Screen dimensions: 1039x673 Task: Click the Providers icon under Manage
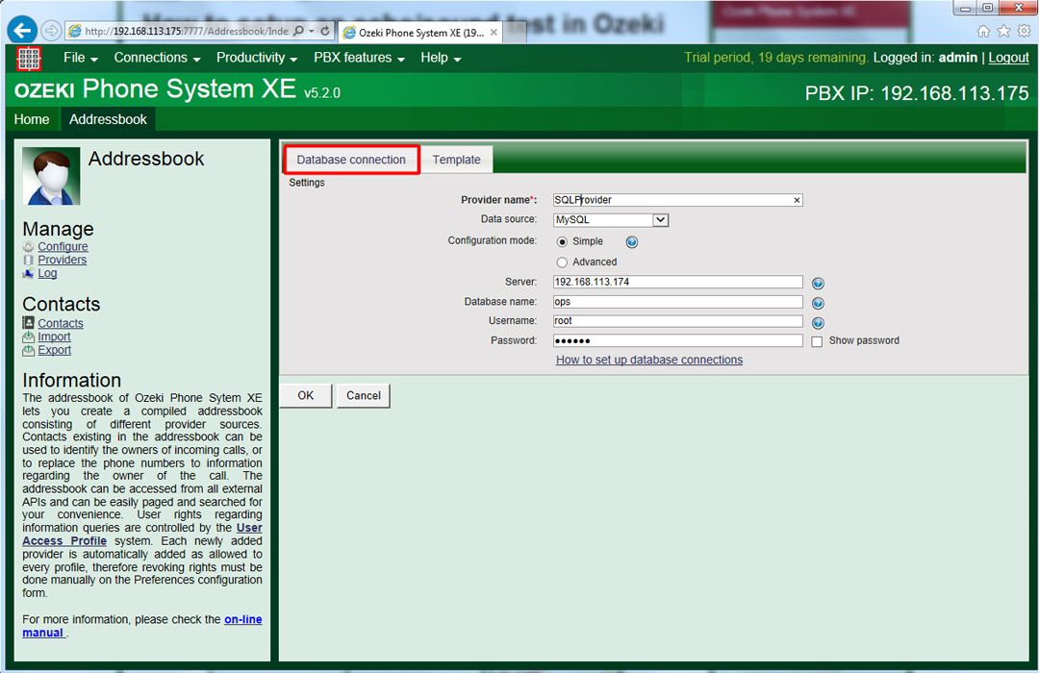click(29, 260)
